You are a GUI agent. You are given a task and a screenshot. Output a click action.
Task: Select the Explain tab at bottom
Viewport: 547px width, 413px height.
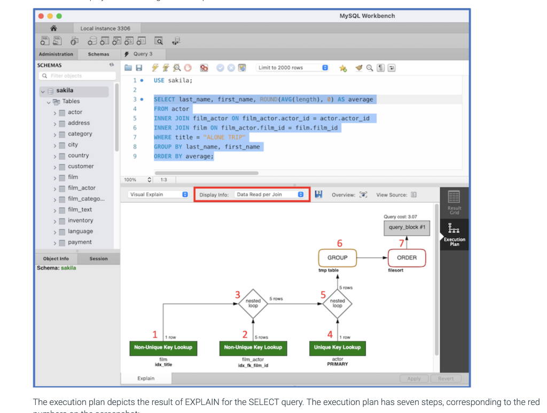coord(146,378)
